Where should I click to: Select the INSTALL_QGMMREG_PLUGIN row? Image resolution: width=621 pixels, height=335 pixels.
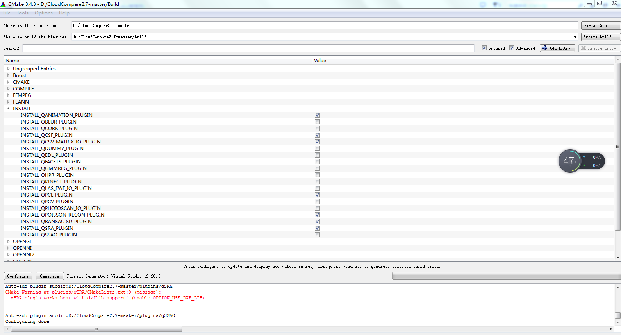coord(309,168)
